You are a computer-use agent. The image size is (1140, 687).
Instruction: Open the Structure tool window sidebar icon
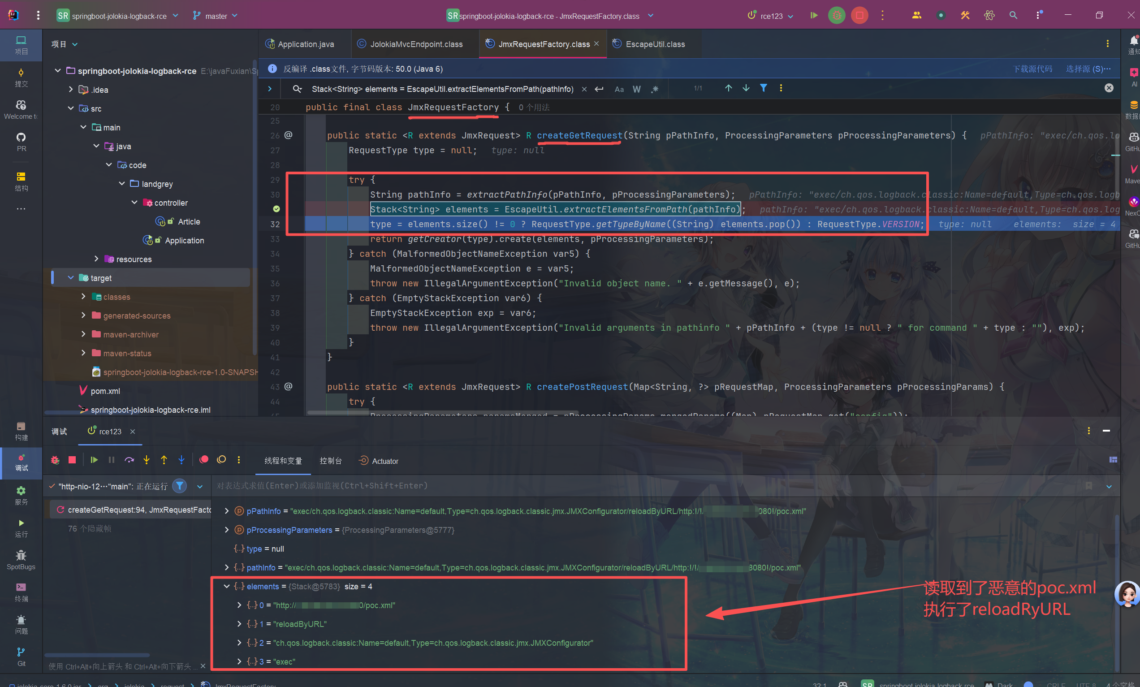pos(21,181)
